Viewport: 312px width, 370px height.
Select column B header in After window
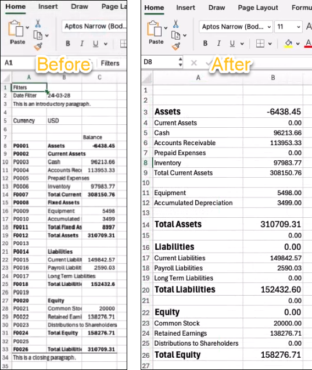(273, 78)
